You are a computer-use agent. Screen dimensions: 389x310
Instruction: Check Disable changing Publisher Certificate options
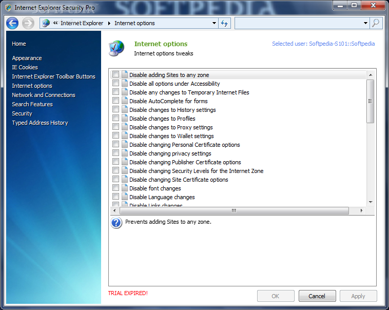click(115, 162)
